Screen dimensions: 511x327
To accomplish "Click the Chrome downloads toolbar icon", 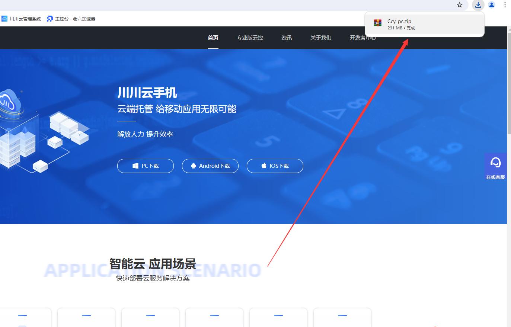I will 478,5.
